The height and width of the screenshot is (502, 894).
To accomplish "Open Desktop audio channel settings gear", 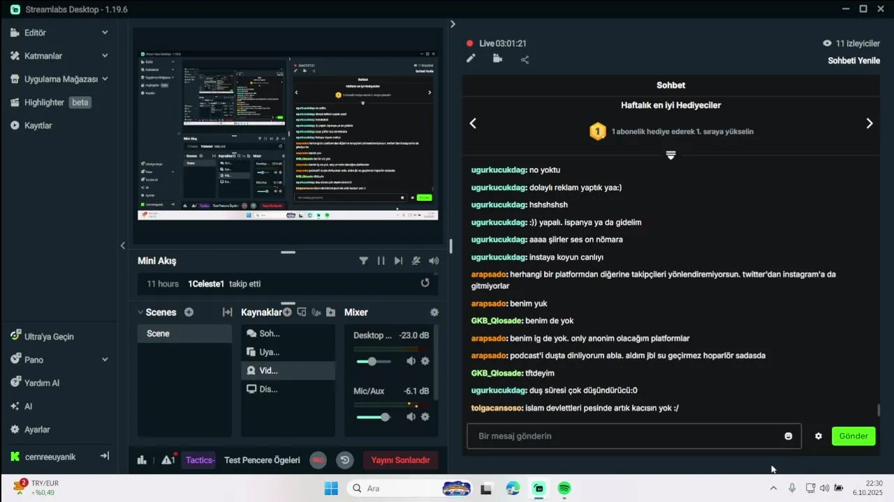I will click(425, 361).
